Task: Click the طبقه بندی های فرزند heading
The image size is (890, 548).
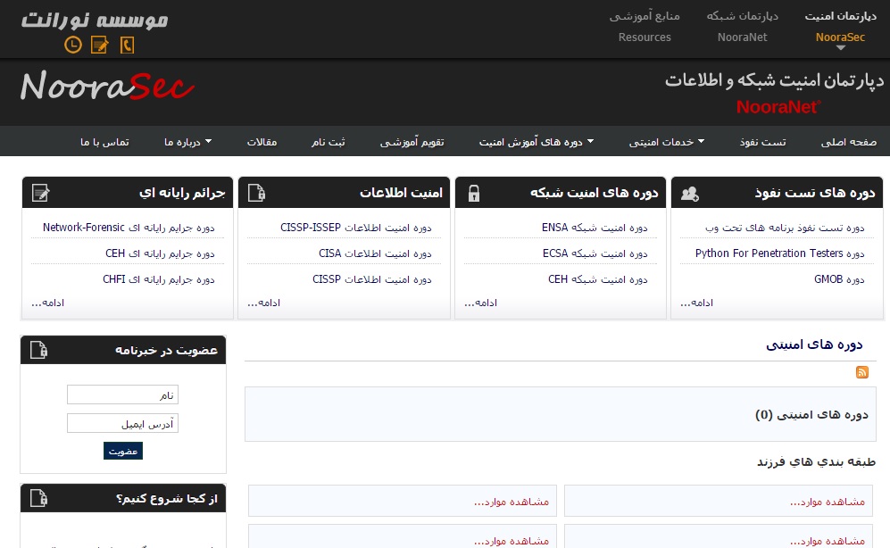Action: [816, 461]
